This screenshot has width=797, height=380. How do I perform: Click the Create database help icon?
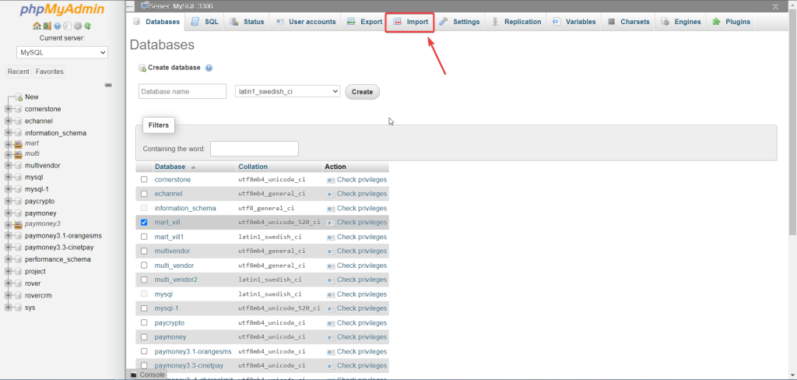[209, 69]
